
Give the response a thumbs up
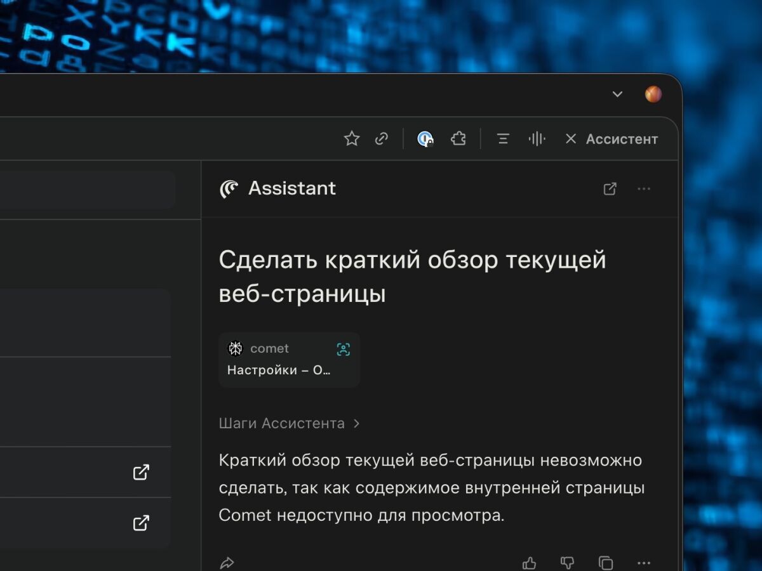pos(529,562)
